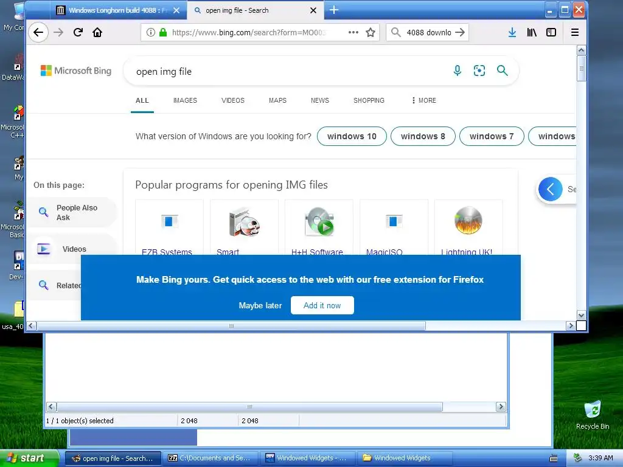Jump to Videos section in sidebar
Image resolution: width=623 pixels, height=467 pixels.
coord(72,249)
